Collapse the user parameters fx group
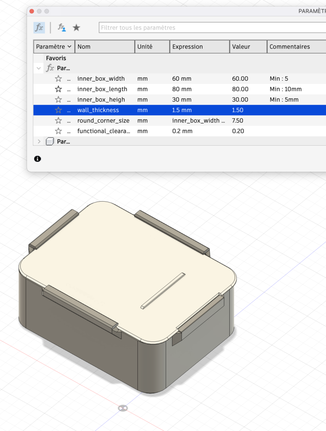 pyautogui.click(x=39, y=68)
